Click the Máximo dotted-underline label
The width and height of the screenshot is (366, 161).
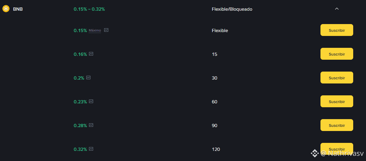point(95,30)
